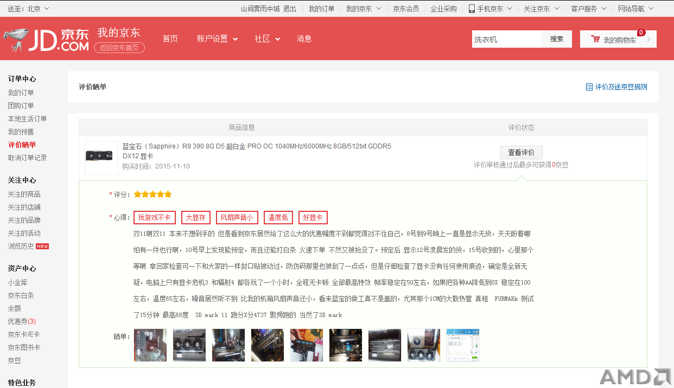The image size is (674, 388).
Task: Click the search input field
Action: click(x=507, y=39)
